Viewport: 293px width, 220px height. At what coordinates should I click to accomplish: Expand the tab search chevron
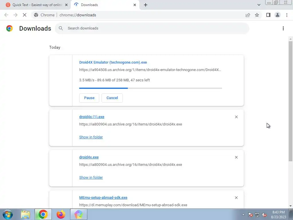pos(259,5)
